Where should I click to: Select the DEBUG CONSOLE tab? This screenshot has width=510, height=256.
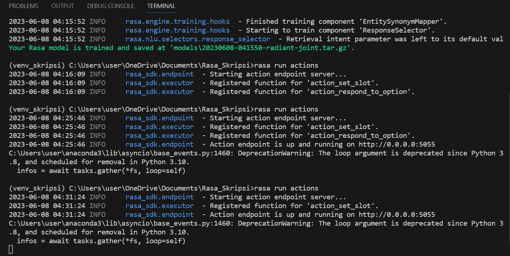click(110, 6)
